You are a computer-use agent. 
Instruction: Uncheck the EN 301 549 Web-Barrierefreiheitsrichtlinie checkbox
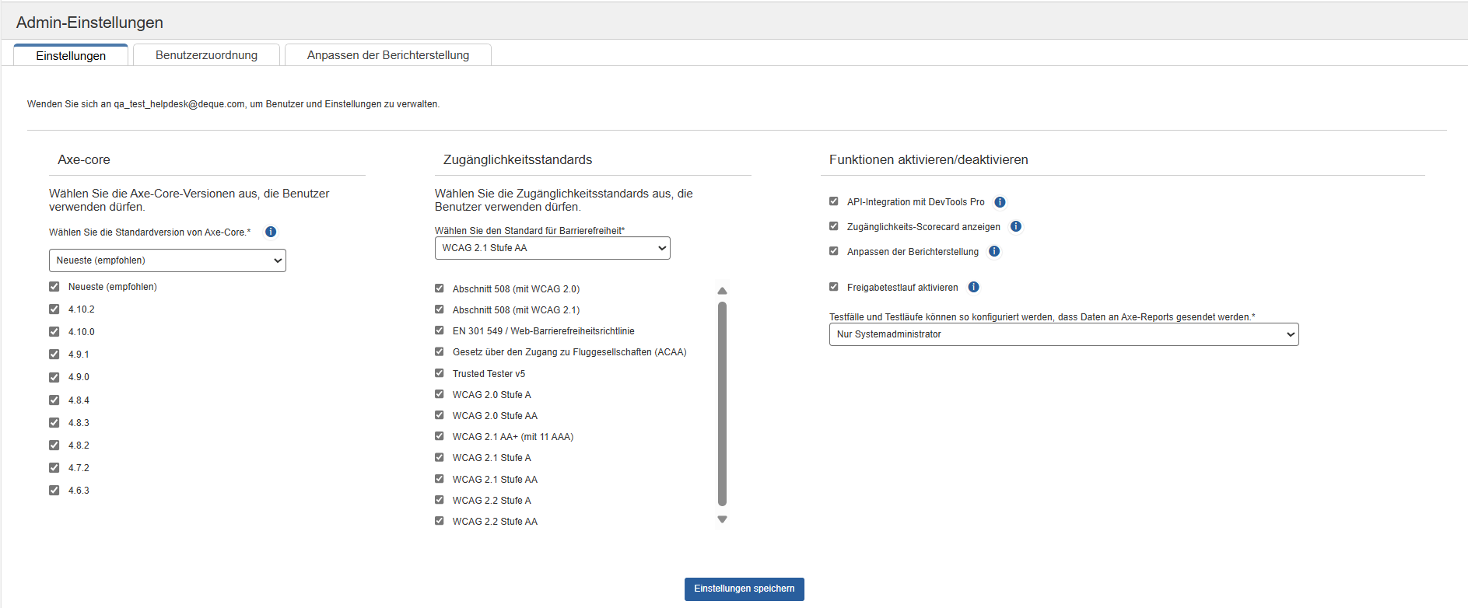click(x=440, y=330)
